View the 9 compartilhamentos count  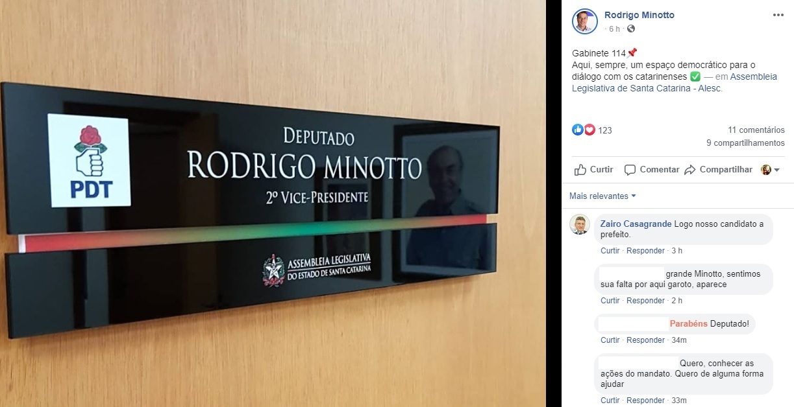[746, 143]
